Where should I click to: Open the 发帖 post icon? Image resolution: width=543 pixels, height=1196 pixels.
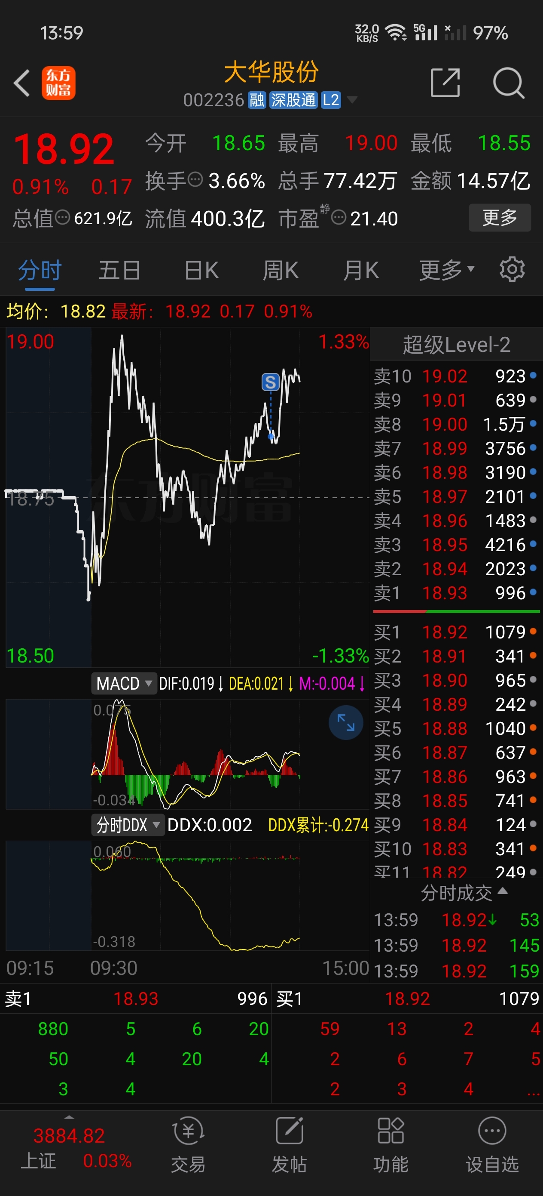(290, 1144)
